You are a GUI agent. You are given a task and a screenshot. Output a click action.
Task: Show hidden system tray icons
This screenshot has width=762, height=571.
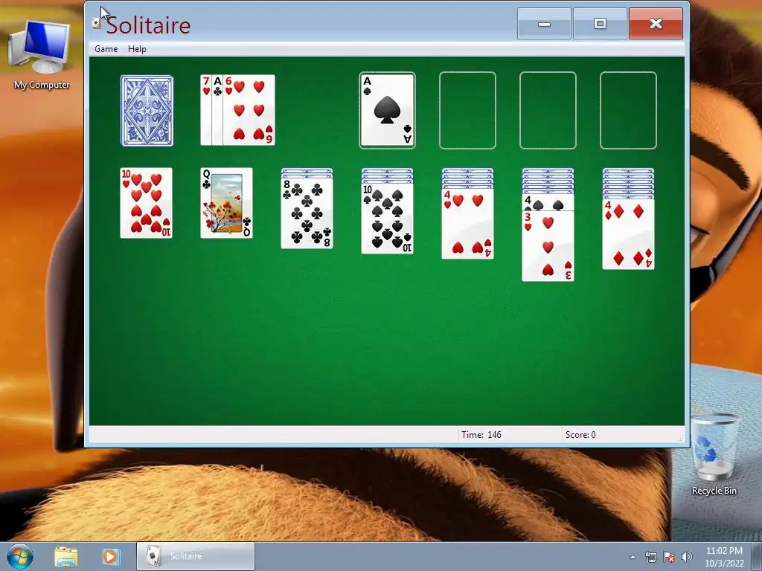pos(633,557)
